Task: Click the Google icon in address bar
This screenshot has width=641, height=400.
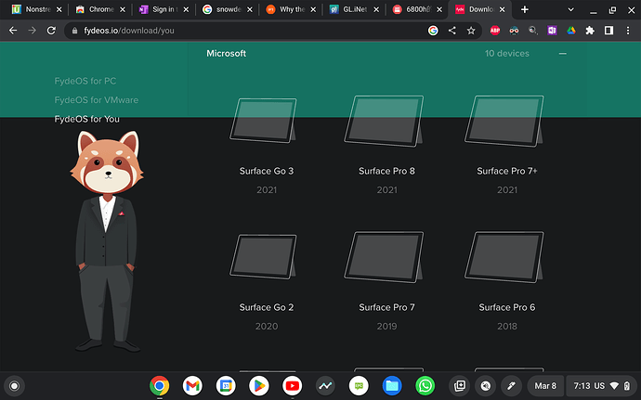Action: point(433,31)
